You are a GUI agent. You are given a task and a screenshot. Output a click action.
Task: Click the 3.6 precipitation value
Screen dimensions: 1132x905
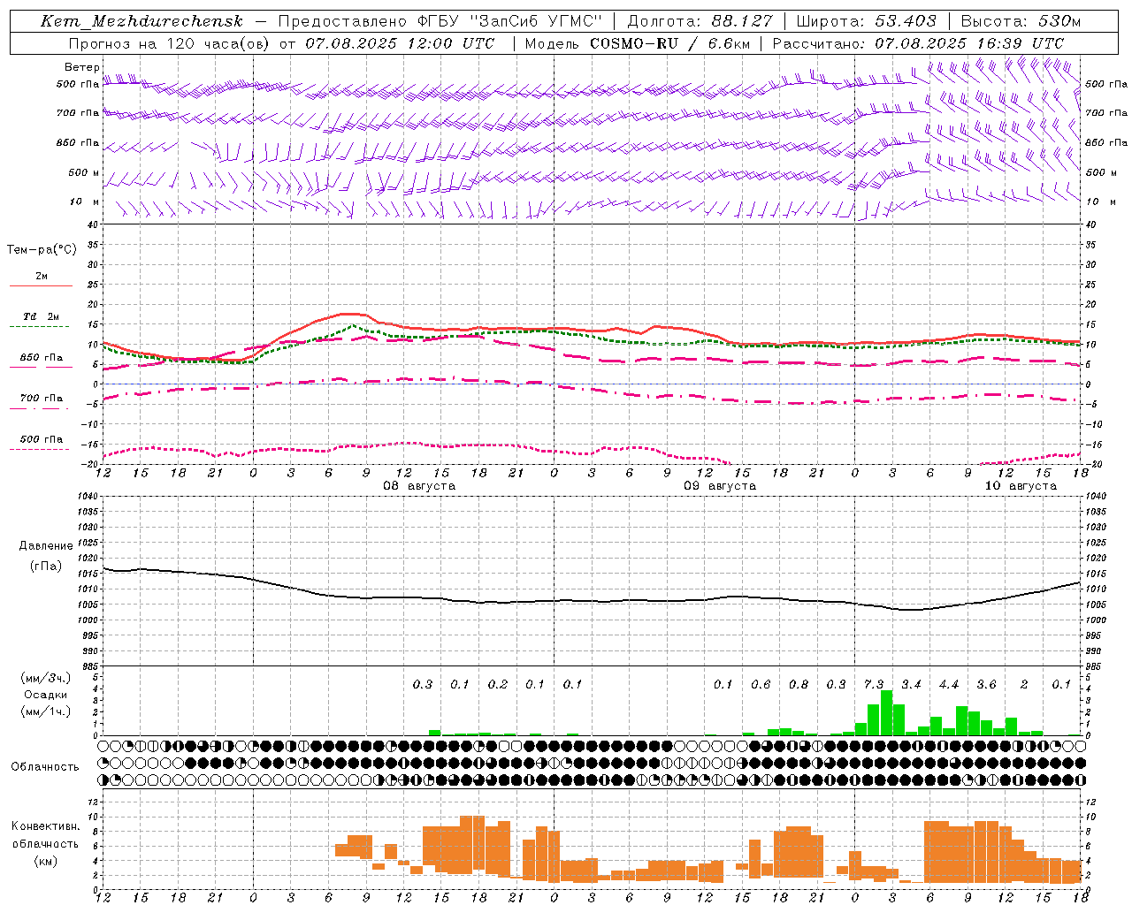point(986,684)
